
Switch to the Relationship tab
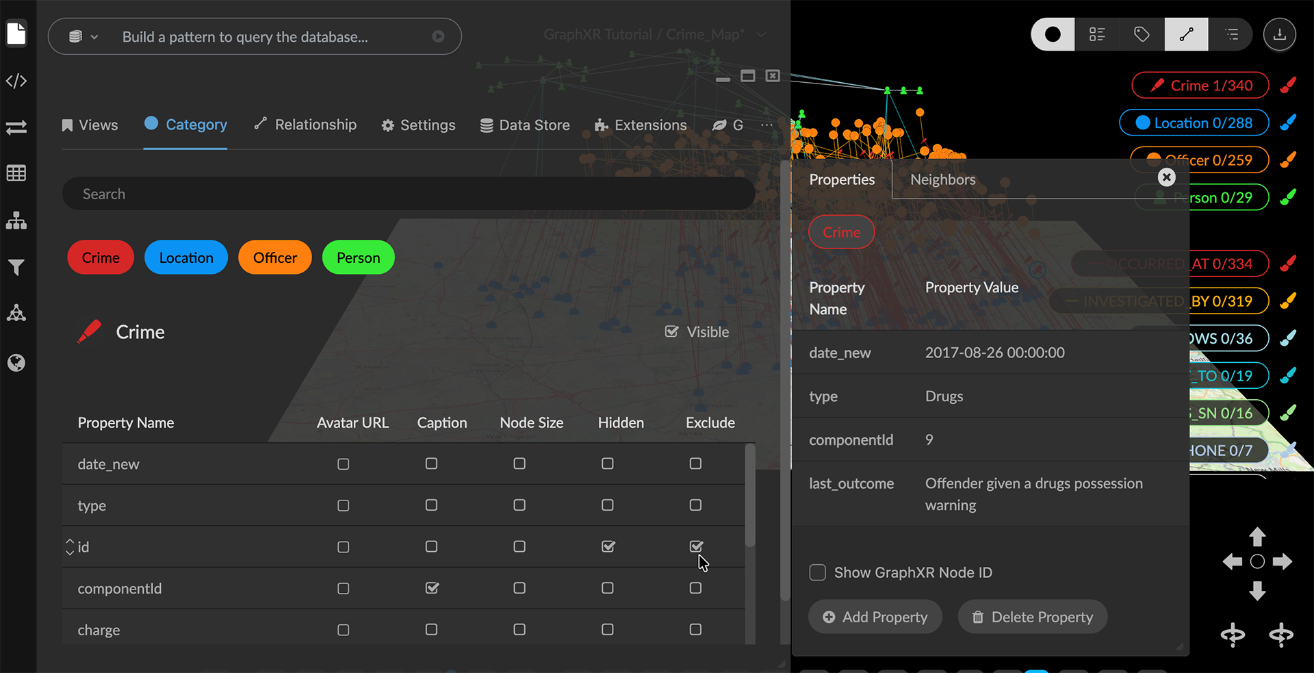click(305, 125)
